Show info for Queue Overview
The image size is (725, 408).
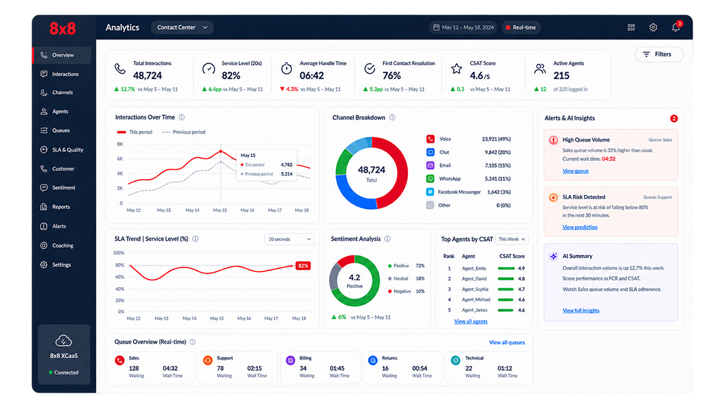pyautogui.click(x=193, y=342)
